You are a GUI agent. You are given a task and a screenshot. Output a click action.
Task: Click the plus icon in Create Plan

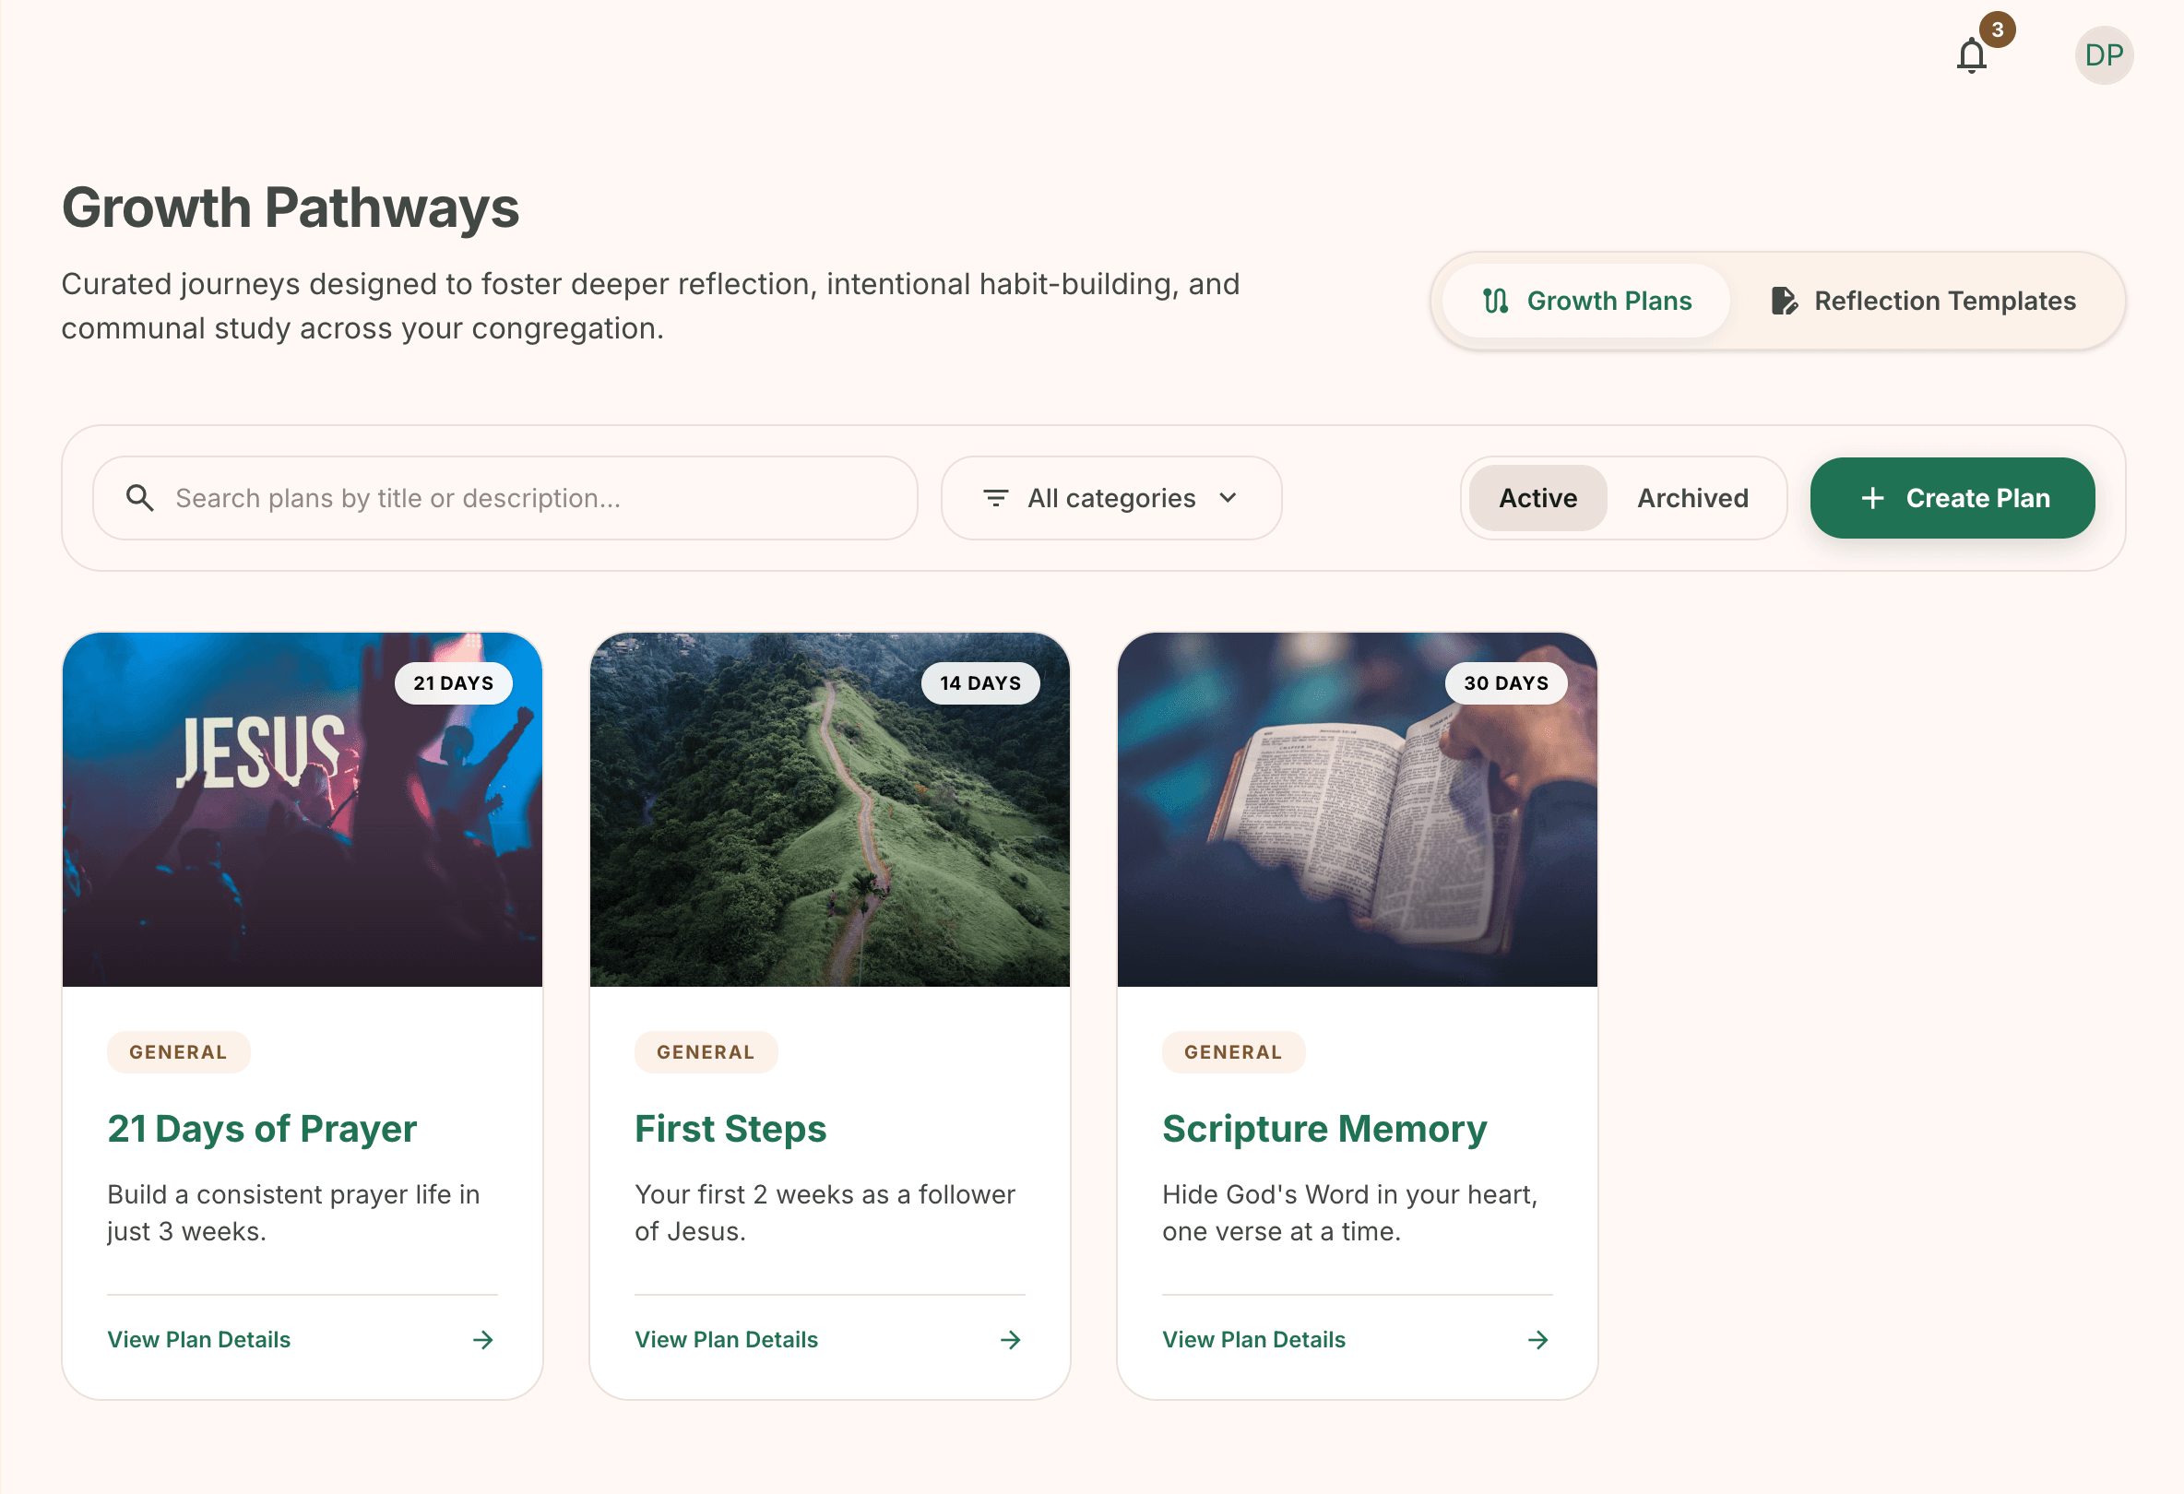[1872, 498]
